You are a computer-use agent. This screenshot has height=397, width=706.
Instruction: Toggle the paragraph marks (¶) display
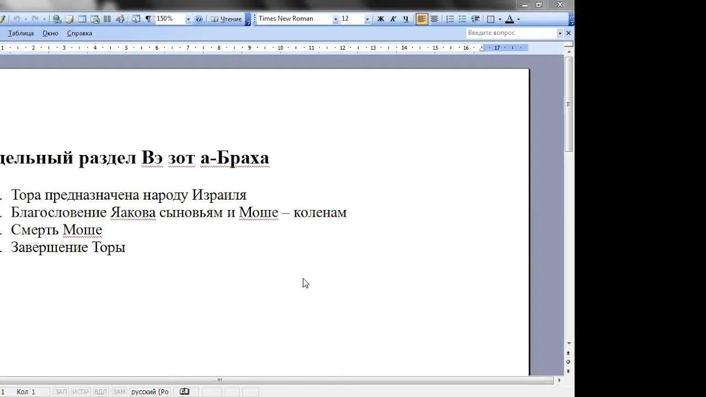click(x=148, y=19)
